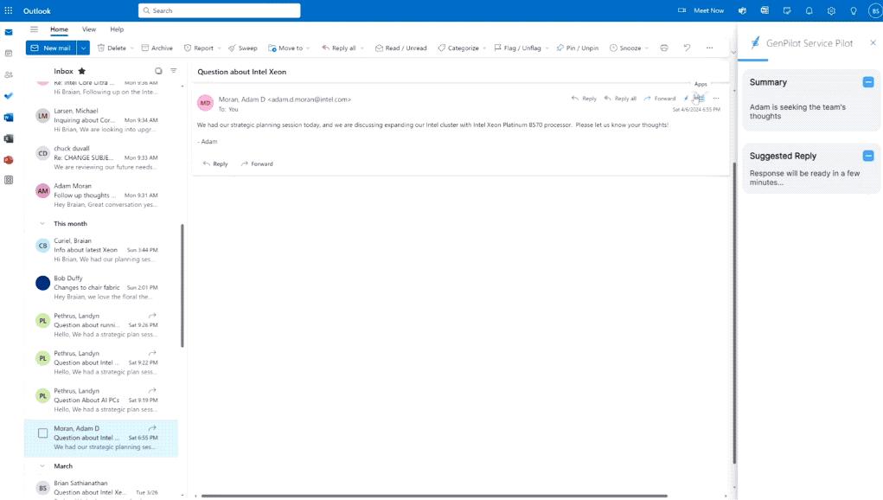The width and height of the screenshot is (883, 500).
Task: Open Settings gear icon
Action: (831, 10)
